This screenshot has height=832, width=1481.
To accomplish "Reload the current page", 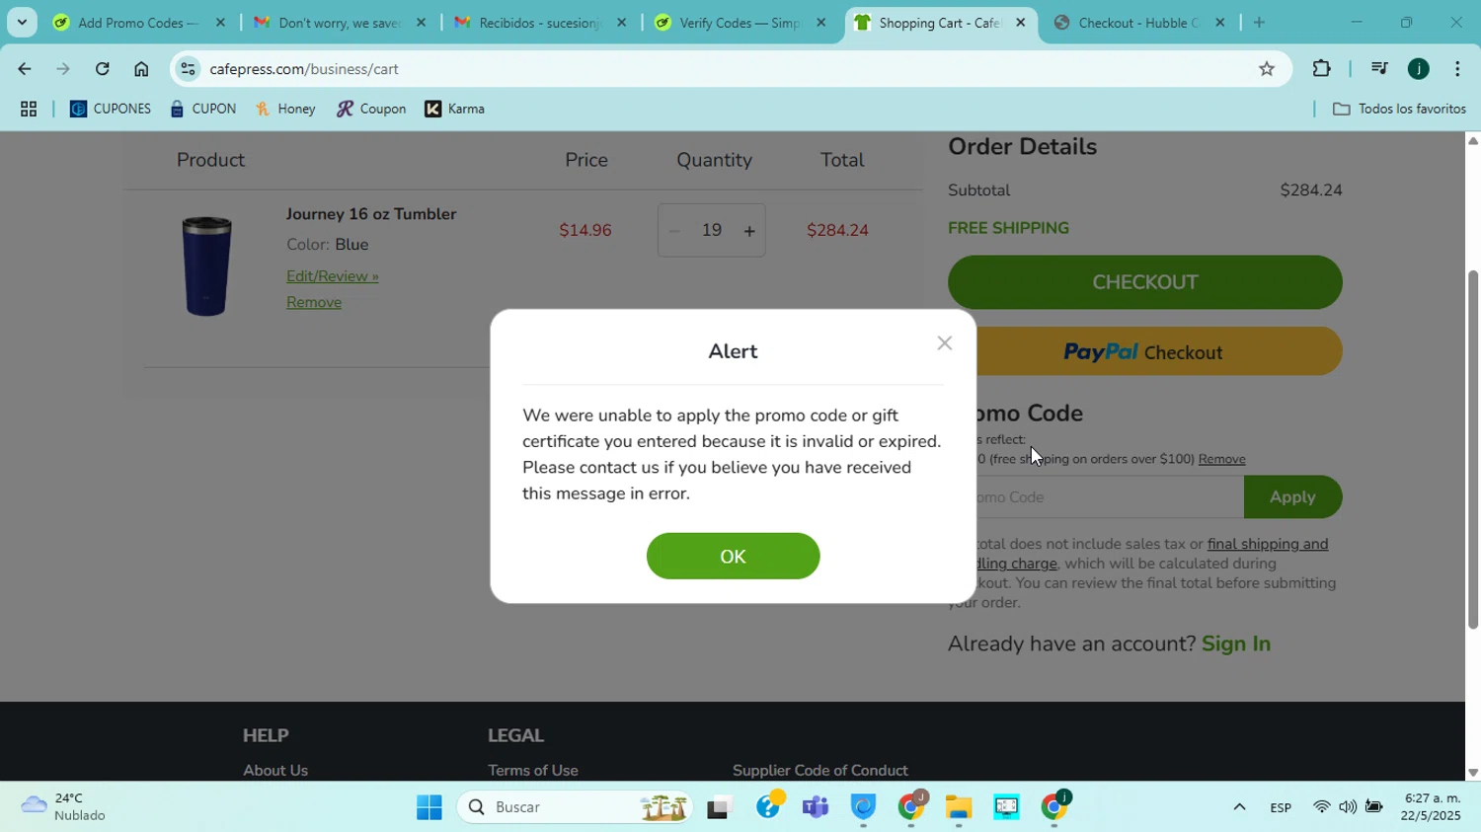I will pos(103,69).
